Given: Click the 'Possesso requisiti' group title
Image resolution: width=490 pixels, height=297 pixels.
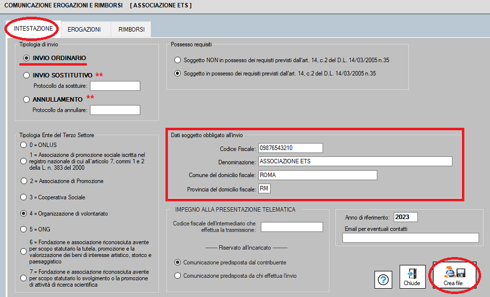Looking at the screenshot, I should [191, 44].
